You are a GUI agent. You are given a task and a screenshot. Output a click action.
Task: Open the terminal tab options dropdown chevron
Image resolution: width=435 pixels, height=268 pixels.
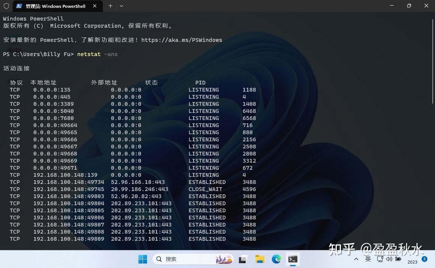click(x=121, y=6)
